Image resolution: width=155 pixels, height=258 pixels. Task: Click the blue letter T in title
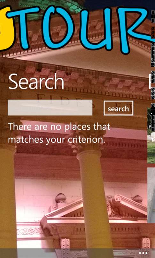click(23, 28)
